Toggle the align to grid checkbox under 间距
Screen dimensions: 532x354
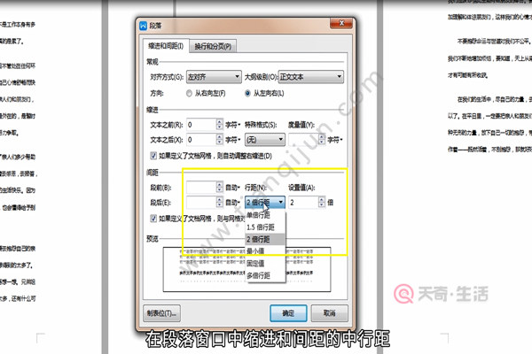click(x=151, y=217)
